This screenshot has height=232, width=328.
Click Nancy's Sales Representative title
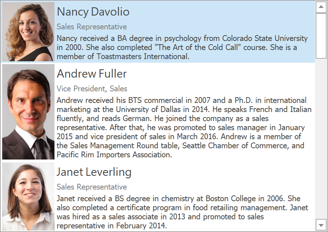pyautogui.click(x=92, y=27)
